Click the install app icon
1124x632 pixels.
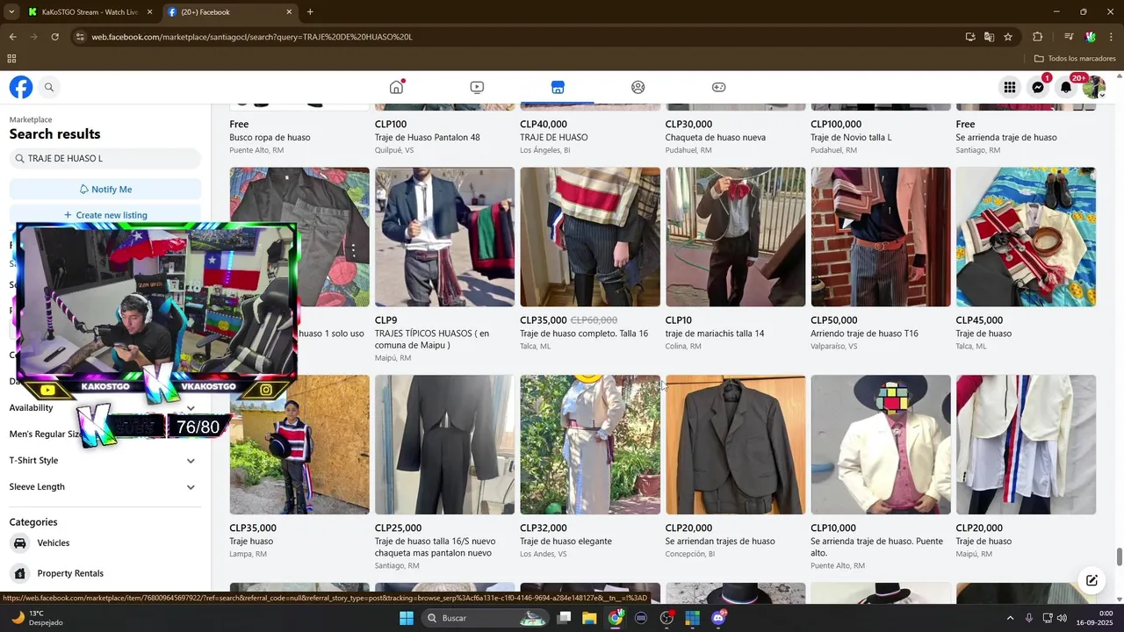(x=970, y=37)
